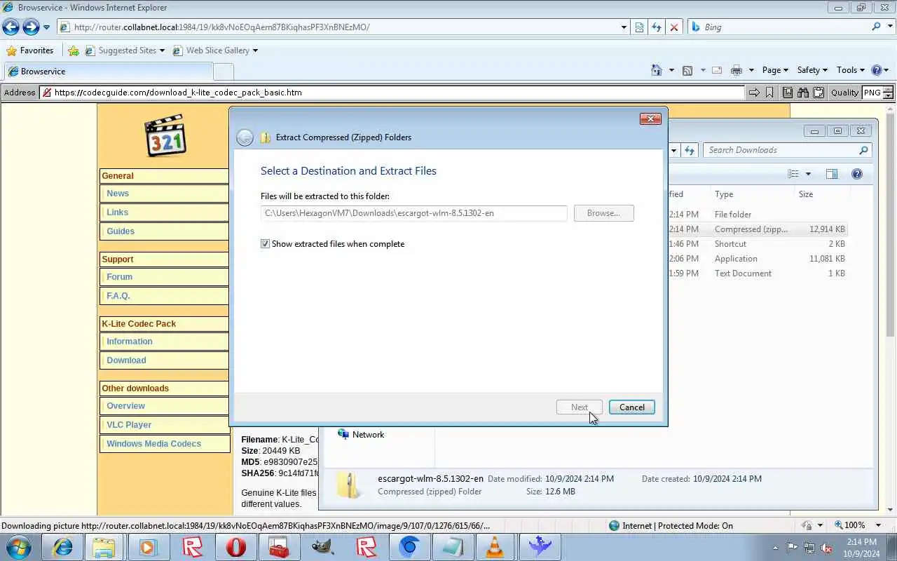Click the blue Help question icon
Image resolution: width=897 pixels, height=561 pixels.
(876, 70)
